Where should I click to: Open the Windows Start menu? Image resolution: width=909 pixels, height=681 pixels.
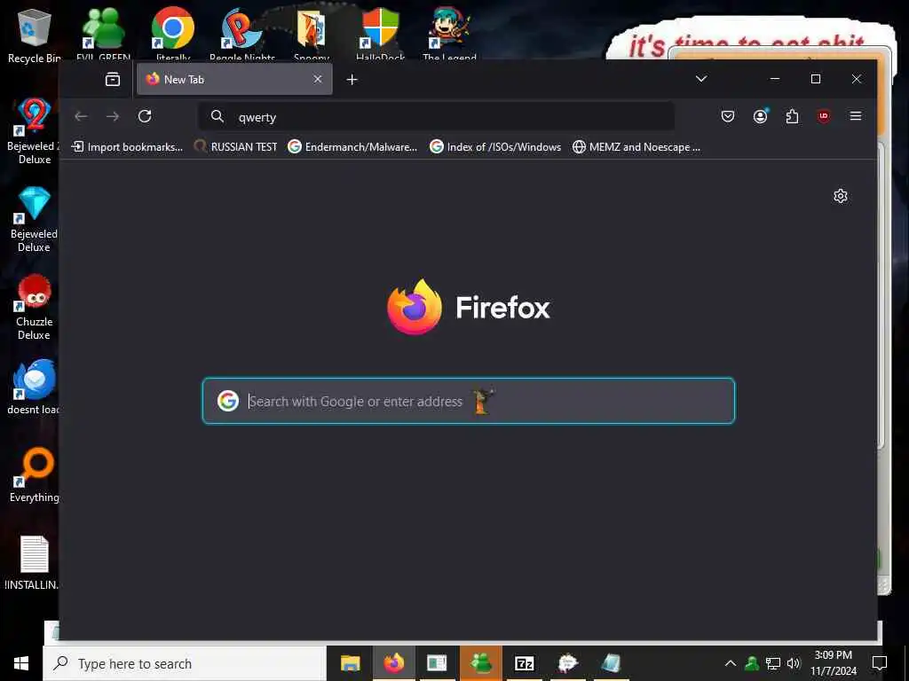click(x=21, y=663)
